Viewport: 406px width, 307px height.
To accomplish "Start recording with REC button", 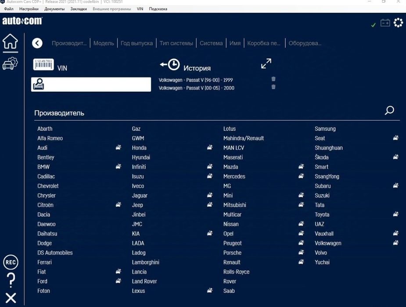I will [11, 262].
